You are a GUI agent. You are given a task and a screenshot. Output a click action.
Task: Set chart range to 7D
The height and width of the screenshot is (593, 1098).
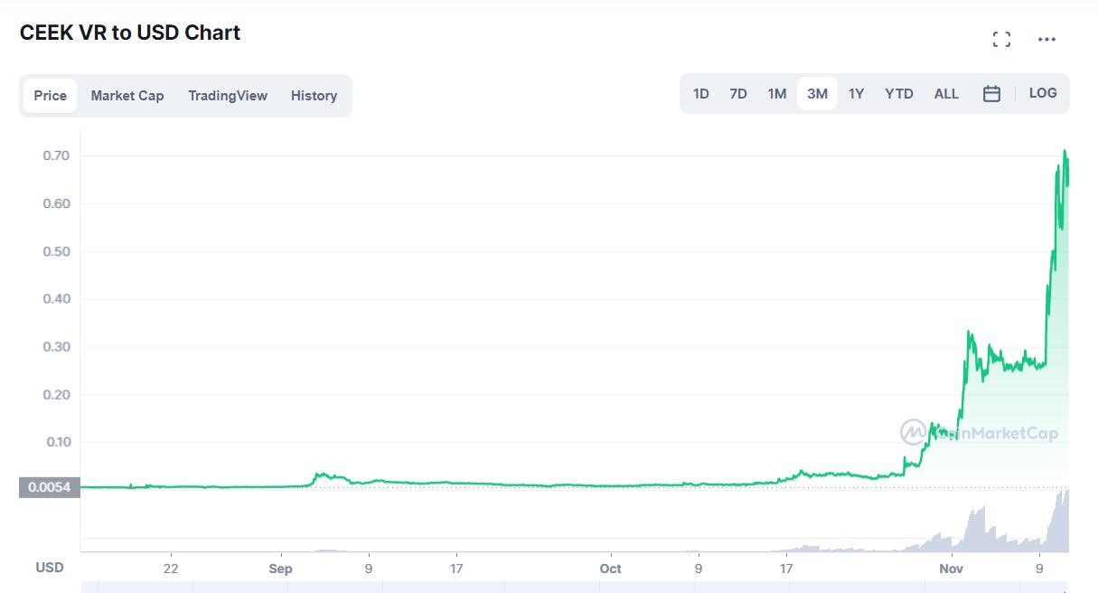point(738,94)
